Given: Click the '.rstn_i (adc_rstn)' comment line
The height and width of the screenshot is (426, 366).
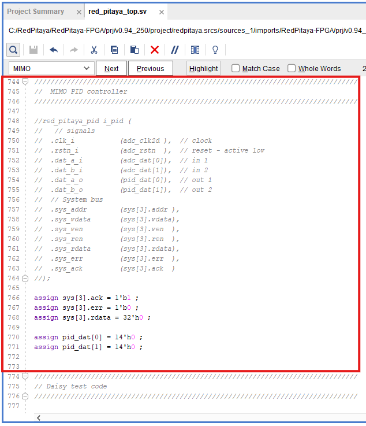Looking at the screenshot, I should pyautogui.click(x=149, y=150).
